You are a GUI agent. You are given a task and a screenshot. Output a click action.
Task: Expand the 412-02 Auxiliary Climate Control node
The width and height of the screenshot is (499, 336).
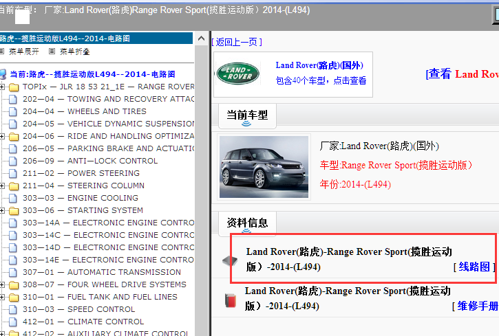2,334
